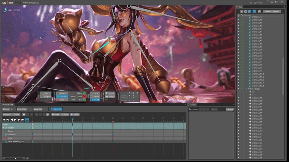Key the Rotate value
The height and width of the screenshot is (162, 289).
coord(85,93)
